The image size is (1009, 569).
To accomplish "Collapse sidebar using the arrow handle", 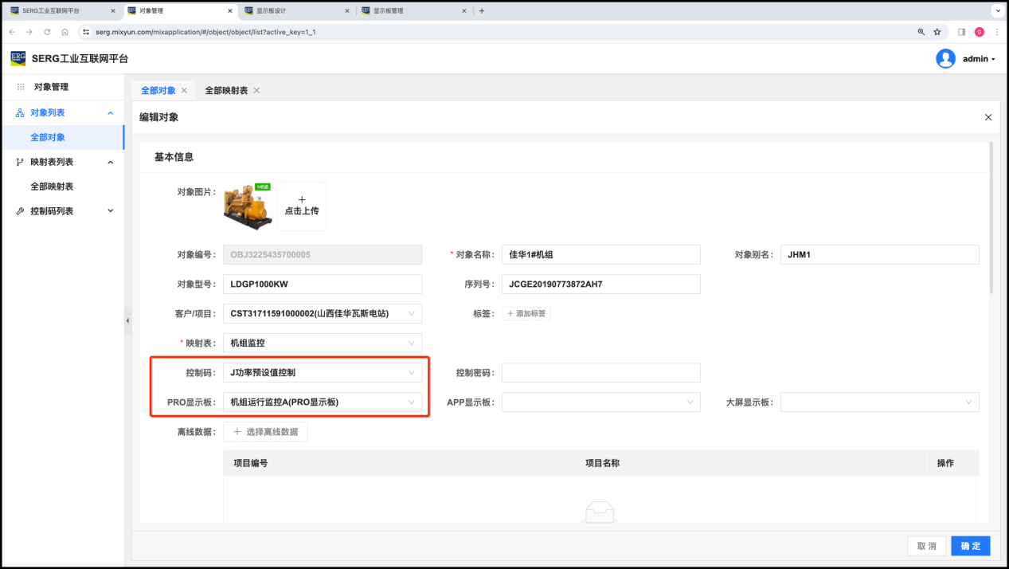I will click(127, 320).
